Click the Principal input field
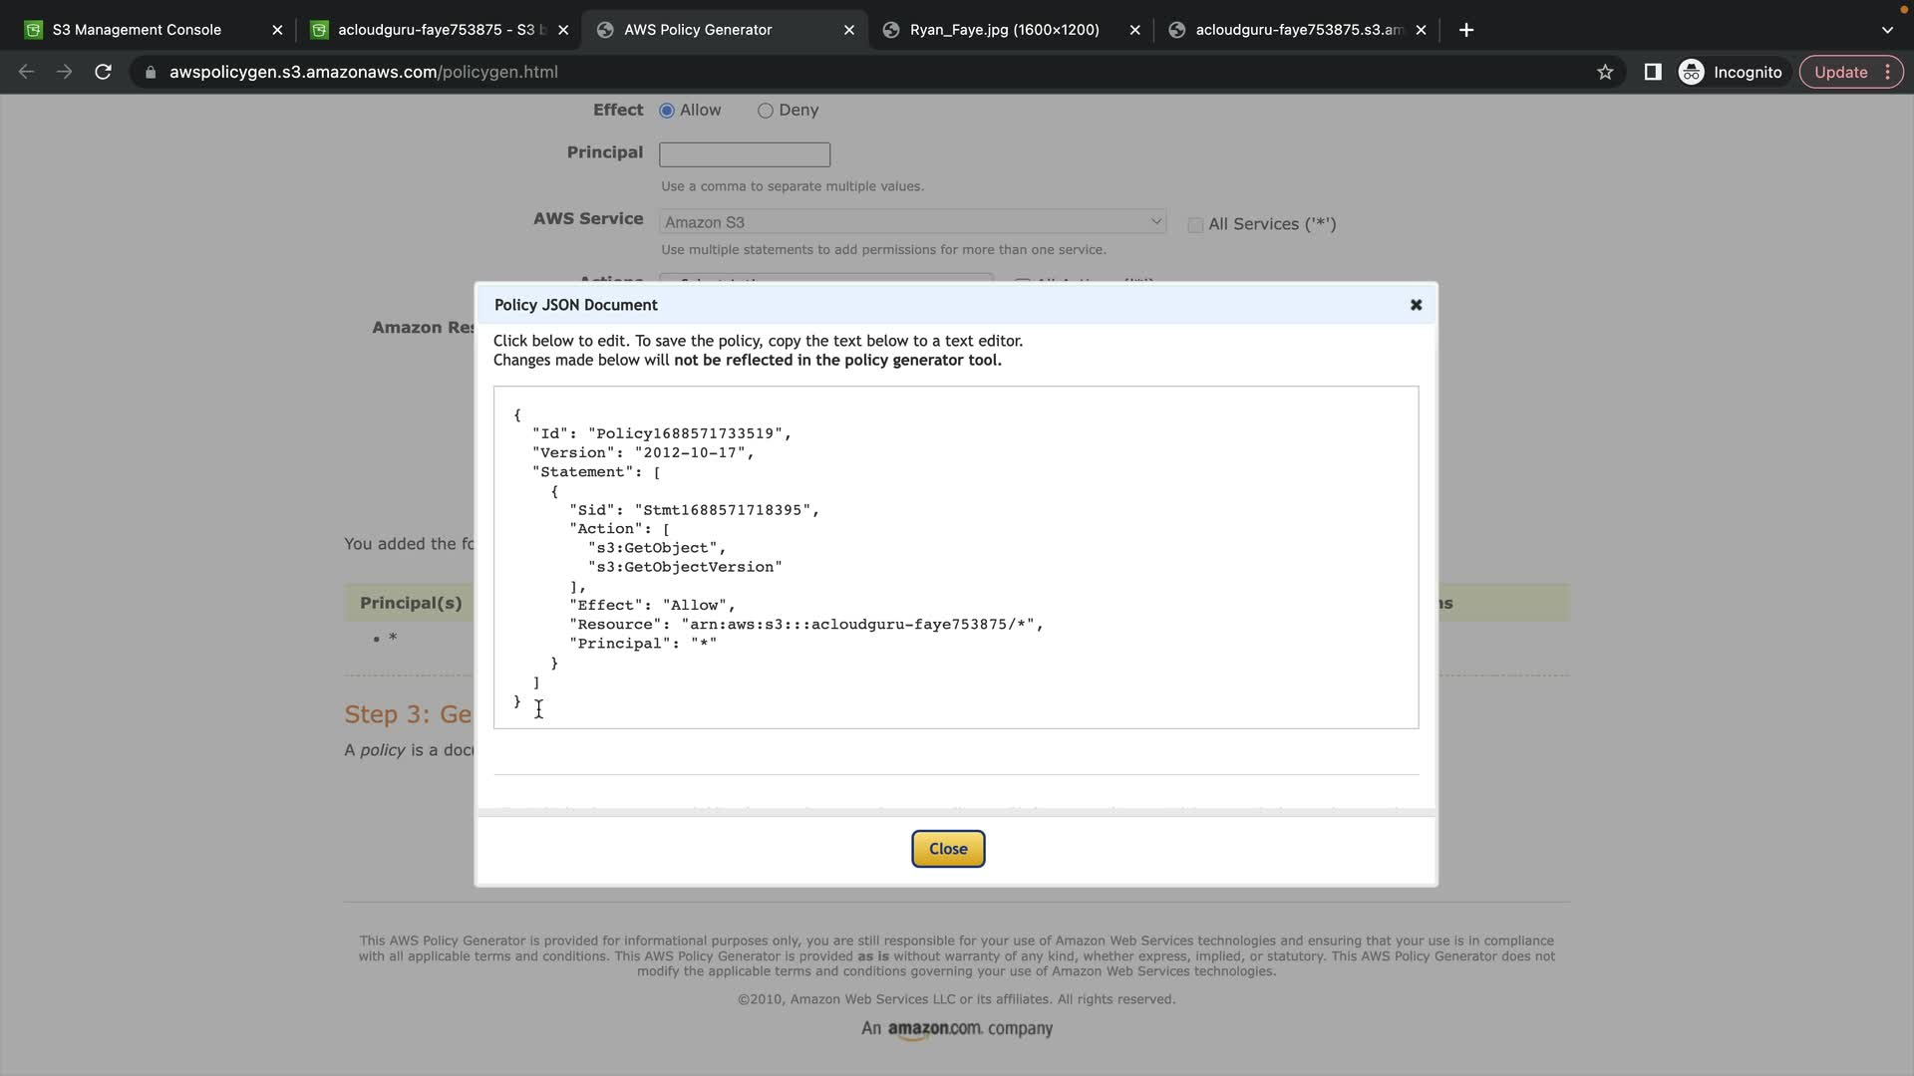The height and width of the screenshot is (1076, 1914). (x=744, y=154)
